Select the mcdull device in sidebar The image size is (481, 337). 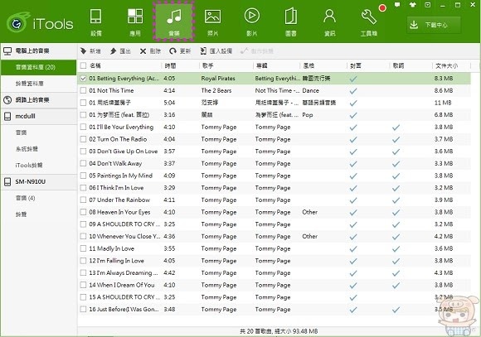point(38,116)
